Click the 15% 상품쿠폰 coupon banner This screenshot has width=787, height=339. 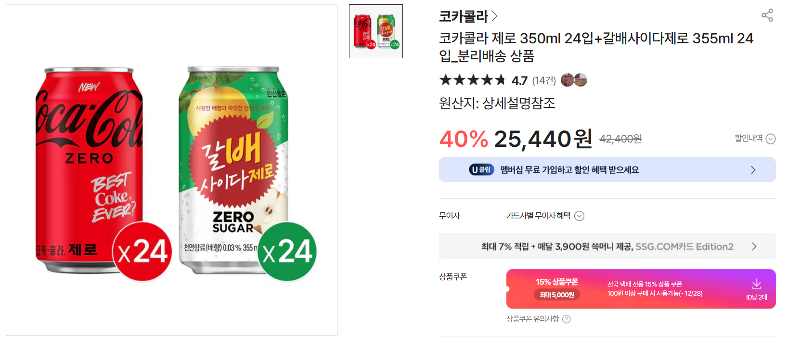click(640, 288)
